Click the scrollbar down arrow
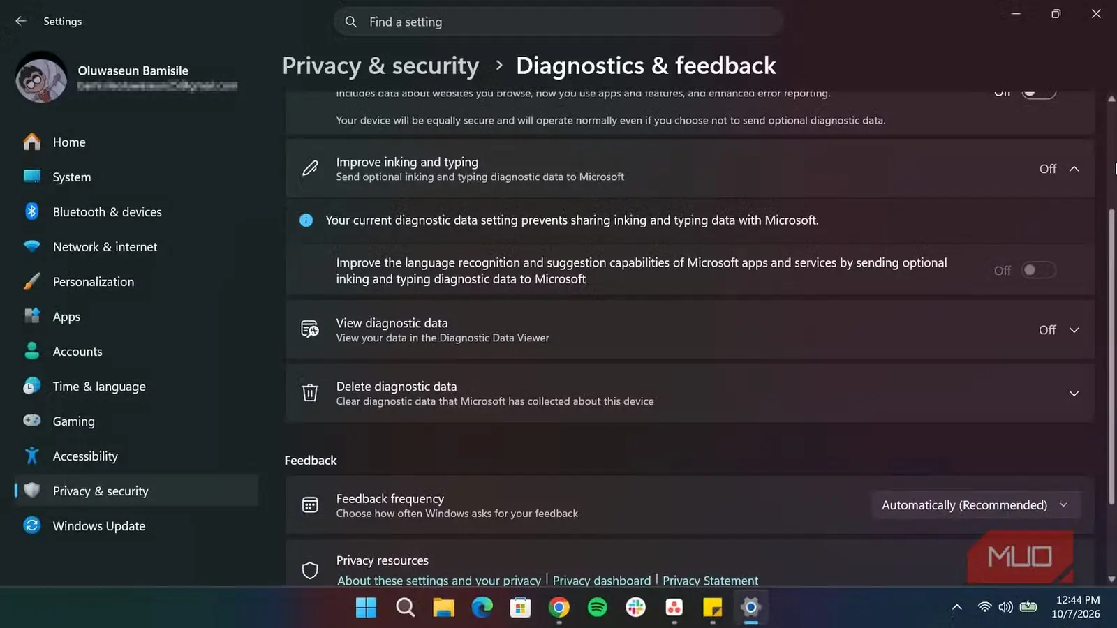The image size is (1117, 628). coord(1111,579)
